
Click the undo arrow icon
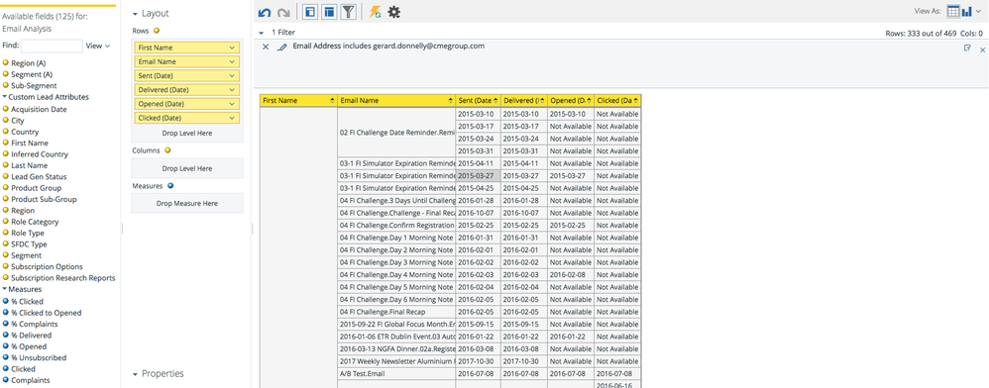click(x=265, y=12)
